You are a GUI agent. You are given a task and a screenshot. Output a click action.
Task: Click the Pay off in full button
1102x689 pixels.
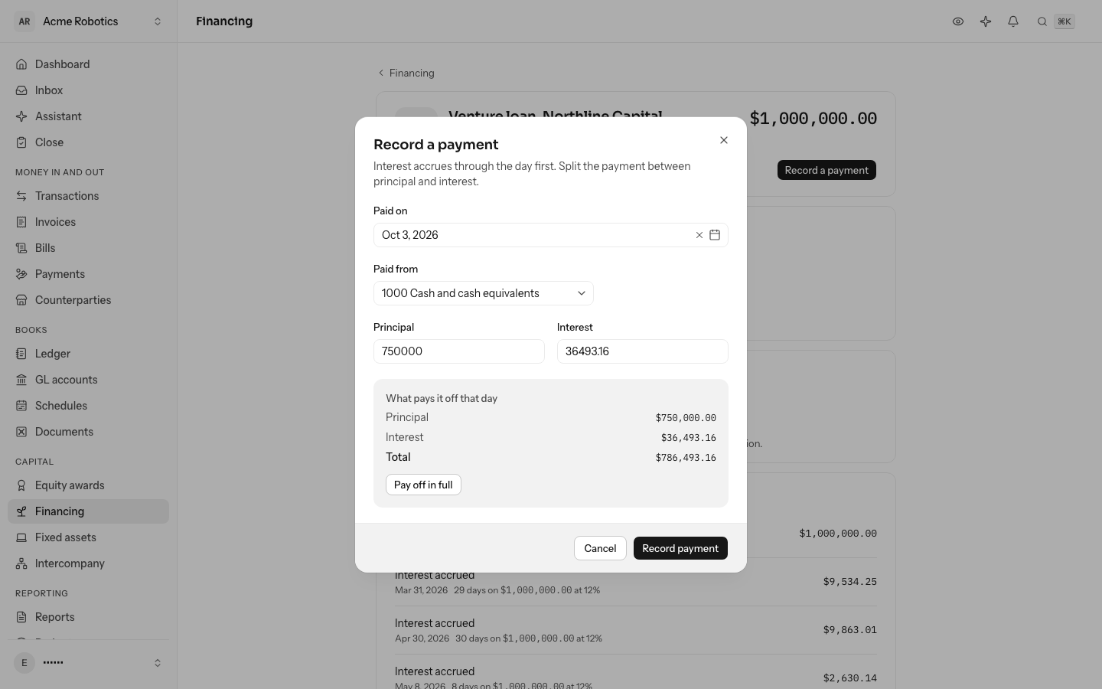click(x=423, y=485)
